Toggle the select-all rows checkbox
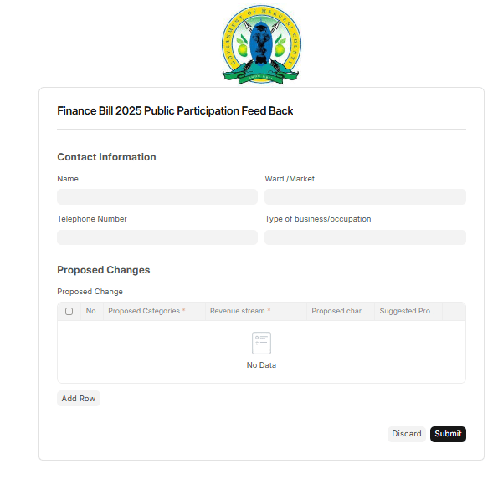The image size is (503, 489). [x=69, y=311]
